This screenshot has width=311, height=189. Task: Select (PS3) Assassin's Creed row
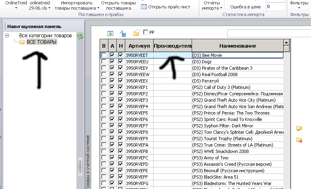[238, 164]
